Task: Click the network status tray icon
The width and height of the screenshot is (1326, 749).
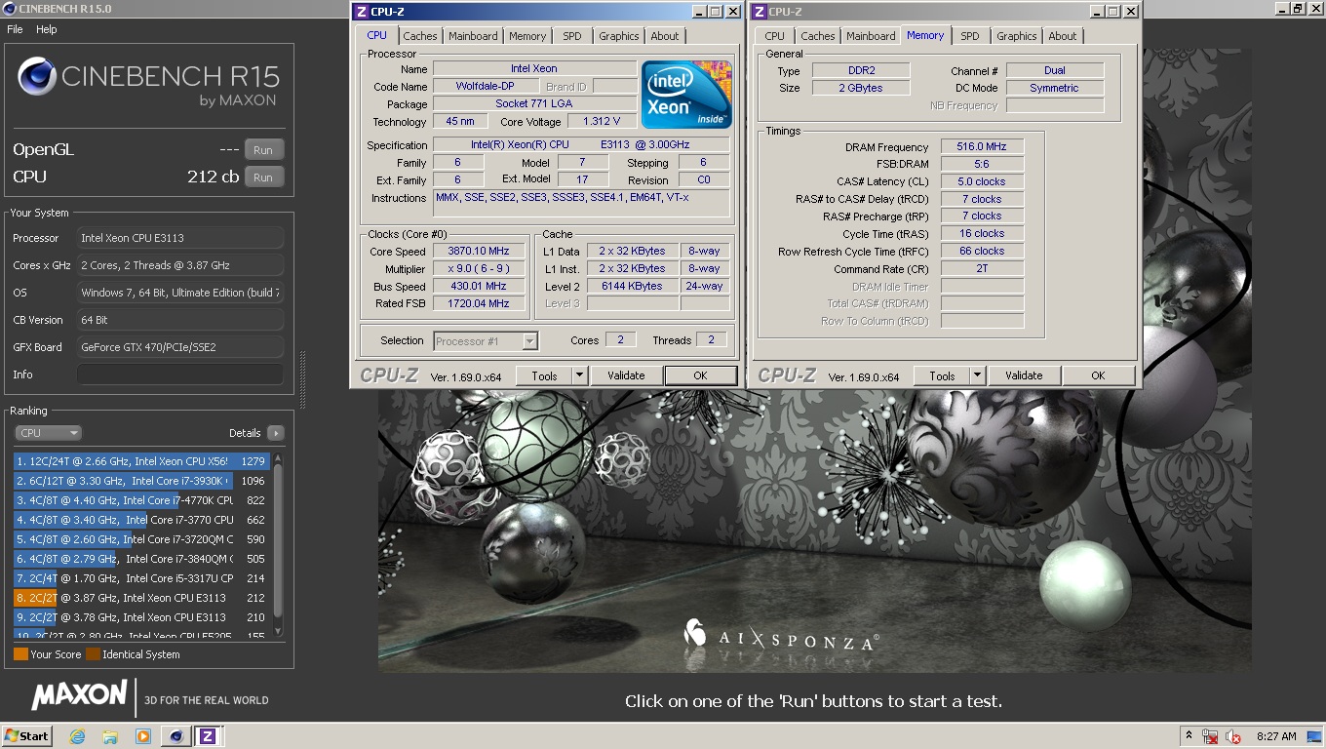Action: (x=1210, y=736)
